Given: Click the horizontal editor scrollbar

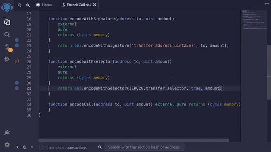Looking at the screenshot, I should point(134,140).
